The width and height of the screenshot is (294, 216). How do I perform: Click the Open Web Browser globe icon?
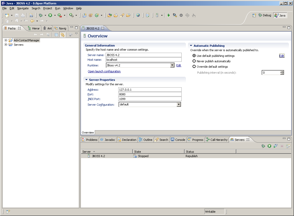[x=138, y=15]
